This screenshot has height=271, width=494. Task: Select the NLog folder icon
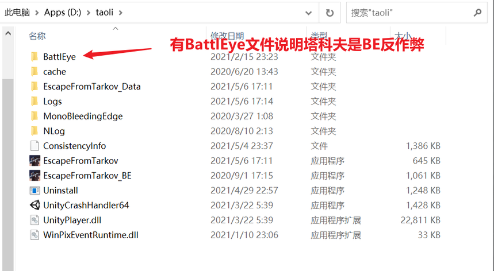[35, 131]
